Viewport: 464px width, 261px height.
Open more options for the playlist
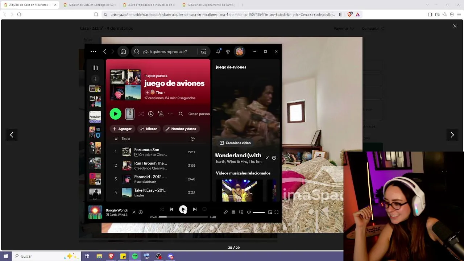tap(170, 114)
